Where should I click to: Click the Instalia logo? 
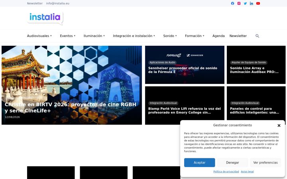pos(45,18)
